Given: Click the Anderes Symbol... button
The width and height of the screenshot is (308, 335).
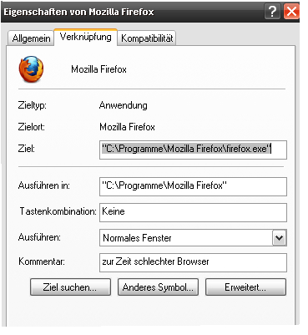Looking at the screenshot, I should coord(158,287).
